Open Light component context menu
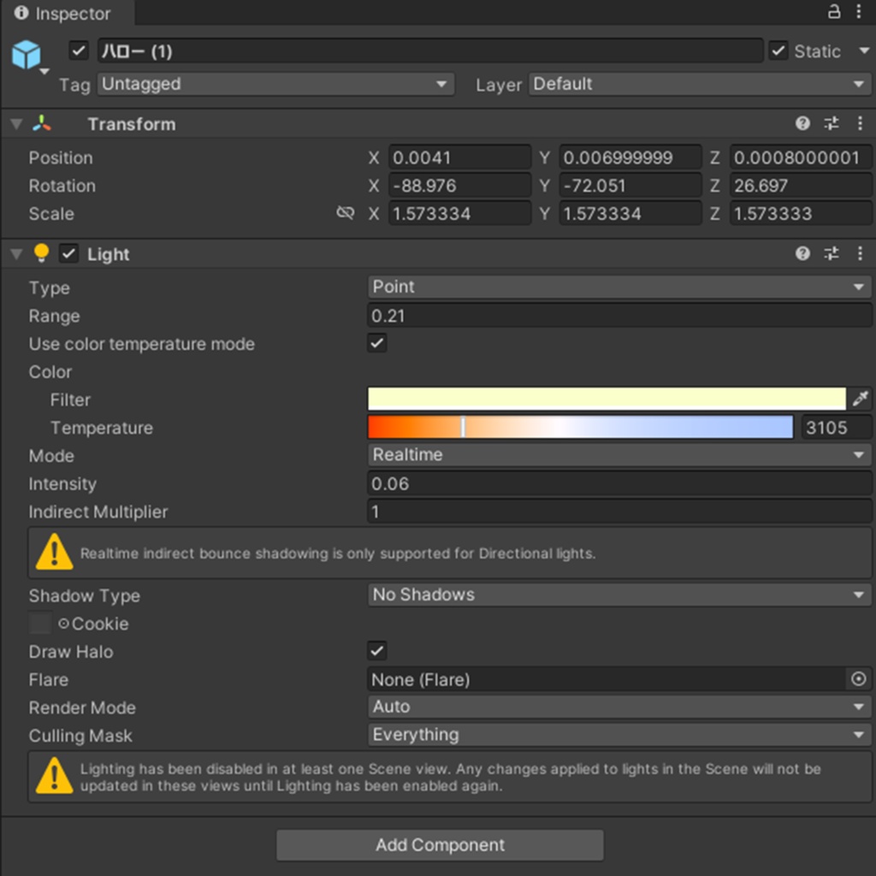The width and height of the screenshot is (876, 876). pyautogui.click(x=860, y=253)
